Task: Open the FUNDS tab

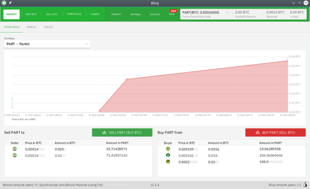Action: 95,14
